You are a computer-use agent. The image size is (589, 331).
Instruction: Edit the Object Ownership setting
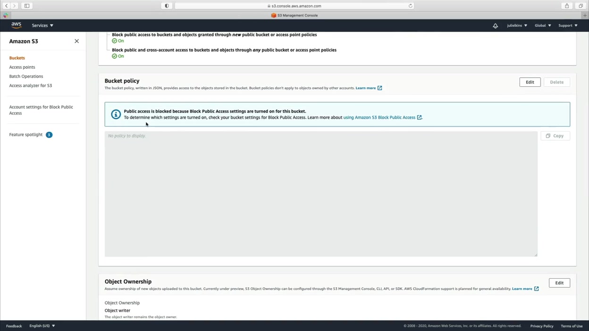click(x=559, y=283)
